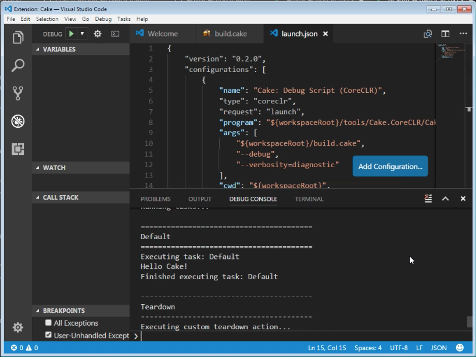Open the Tasks menu

[x=124, y=19]
